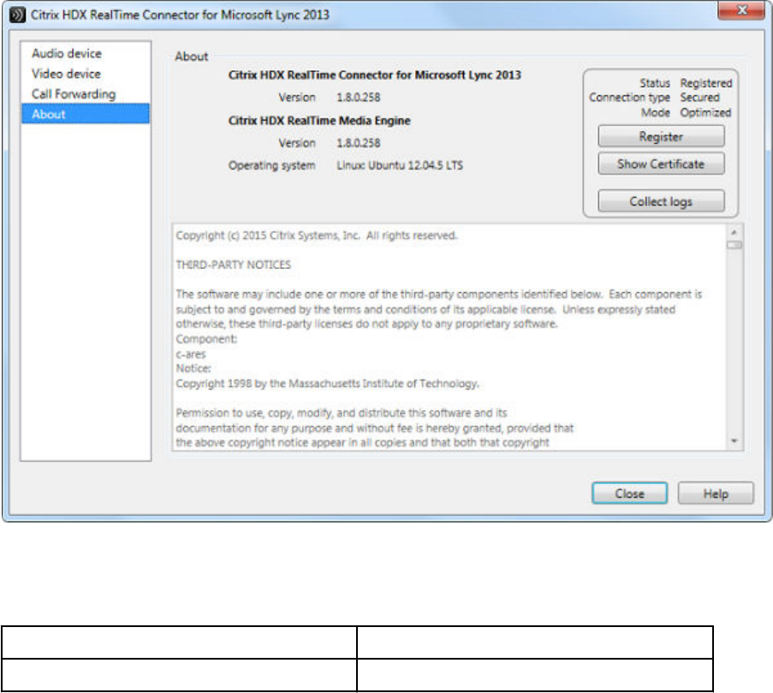
Task: Click the 'Copyright (c) 2015 Citrix Systems' line
Action: tap(317, 236)
